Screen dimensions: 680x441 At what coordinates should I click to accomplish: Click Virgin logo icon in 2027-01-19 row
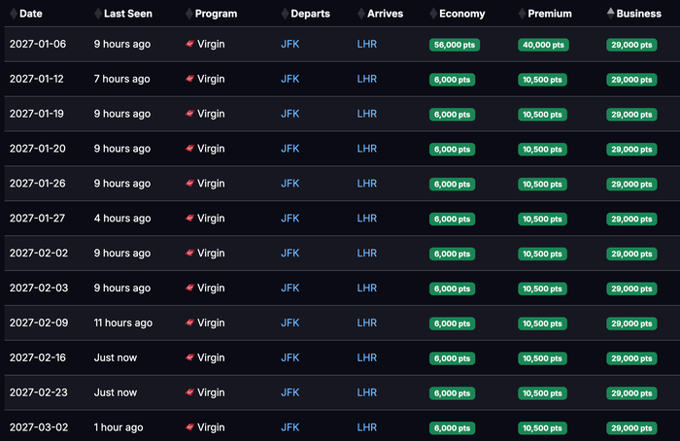point(189,114)
